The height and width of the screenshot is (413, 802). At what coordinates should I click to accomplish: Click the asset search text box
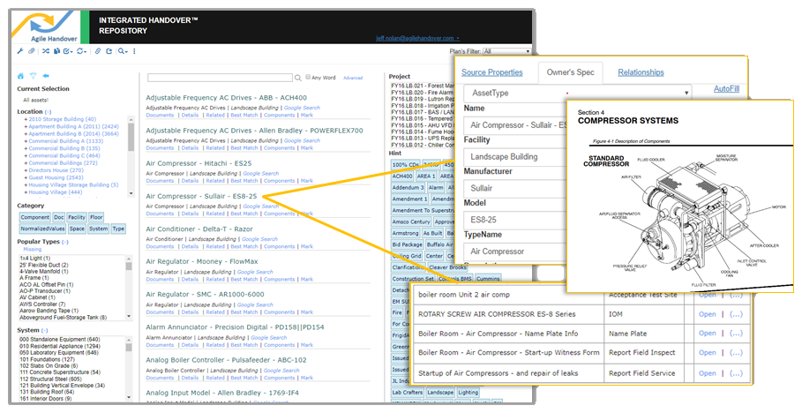tap(220, 78)
